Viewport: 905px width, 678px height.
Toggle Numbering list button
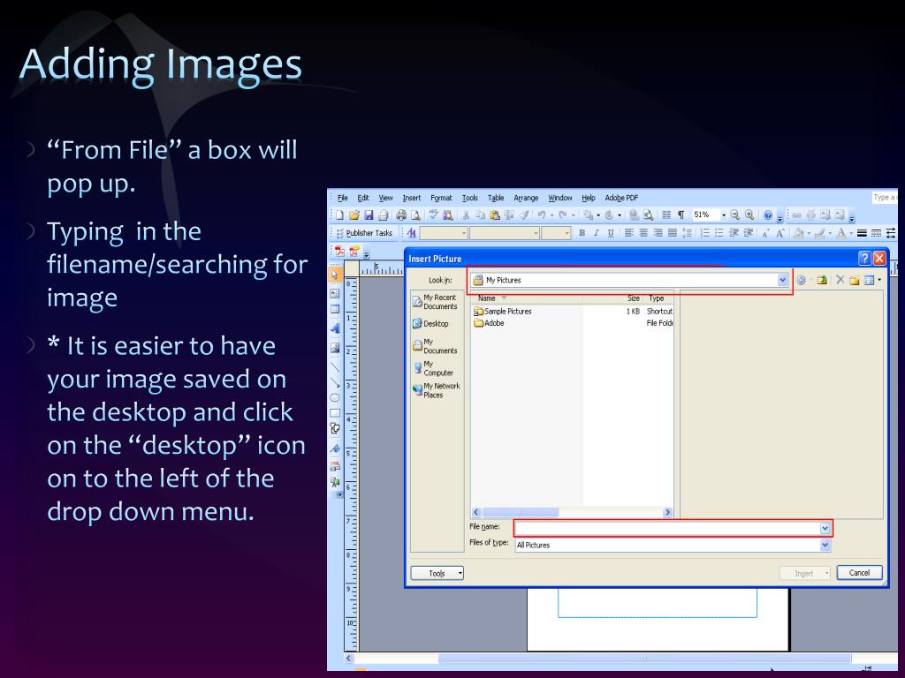[x=704, y=233]
